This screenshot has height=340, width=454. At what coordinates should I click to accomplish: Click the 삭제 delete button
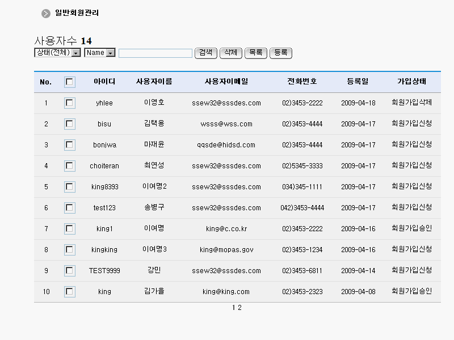(230, 53)
